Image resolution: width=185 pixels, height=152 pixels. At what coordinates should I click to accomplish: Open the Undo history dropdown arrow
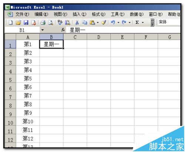(x=118, y=23)
